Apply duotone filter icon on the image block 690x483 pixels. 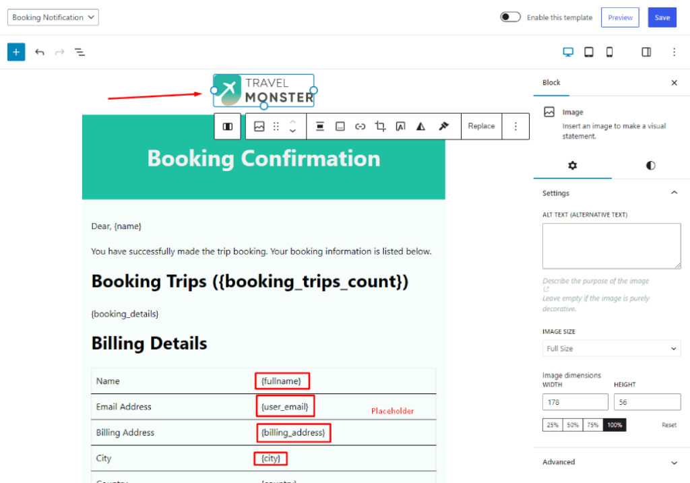(x=420, y=126)
